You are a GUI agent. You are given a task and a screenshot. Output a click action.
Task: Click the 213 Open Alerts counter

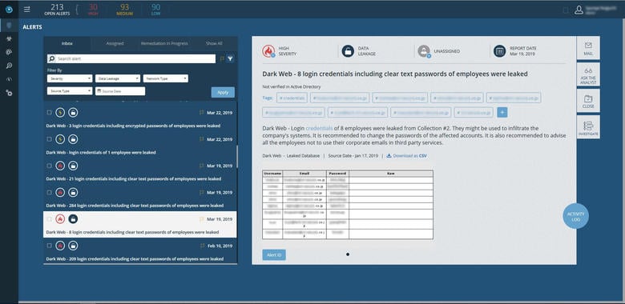tap(57, 9)
